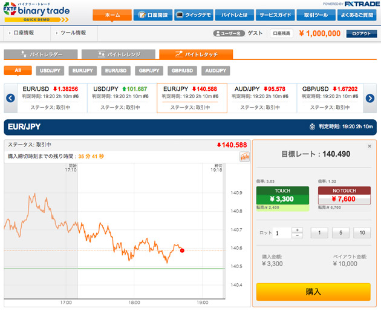
Task: Click the red 140.588 chart header price
Action: click(x=232, y=145)
